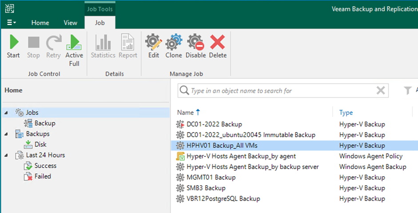Collapse the Backups tree node
418x213 pixels.
[6, 134]
